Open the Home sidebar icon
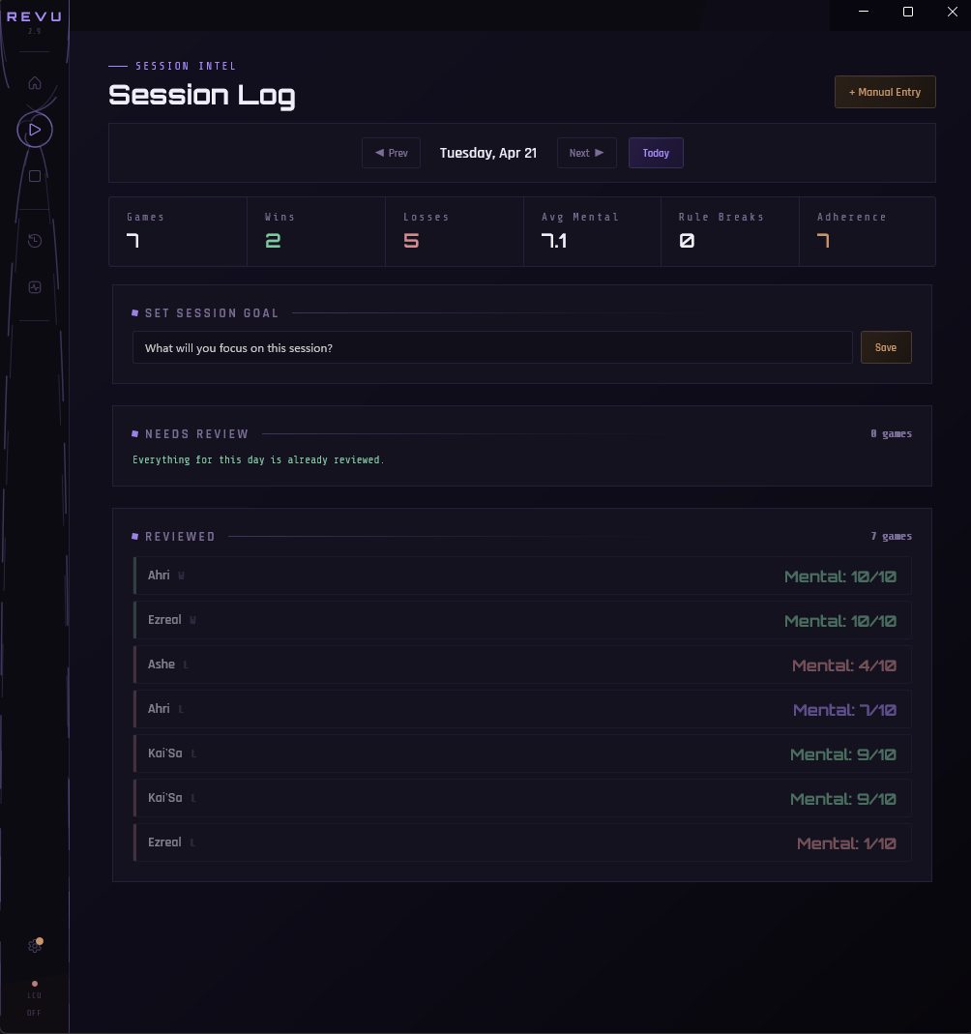 (x=34, y=83)
